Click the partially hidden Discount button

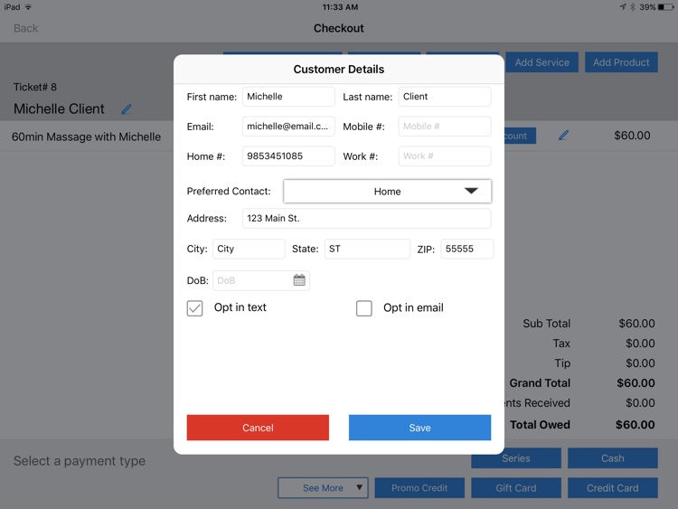520,136
